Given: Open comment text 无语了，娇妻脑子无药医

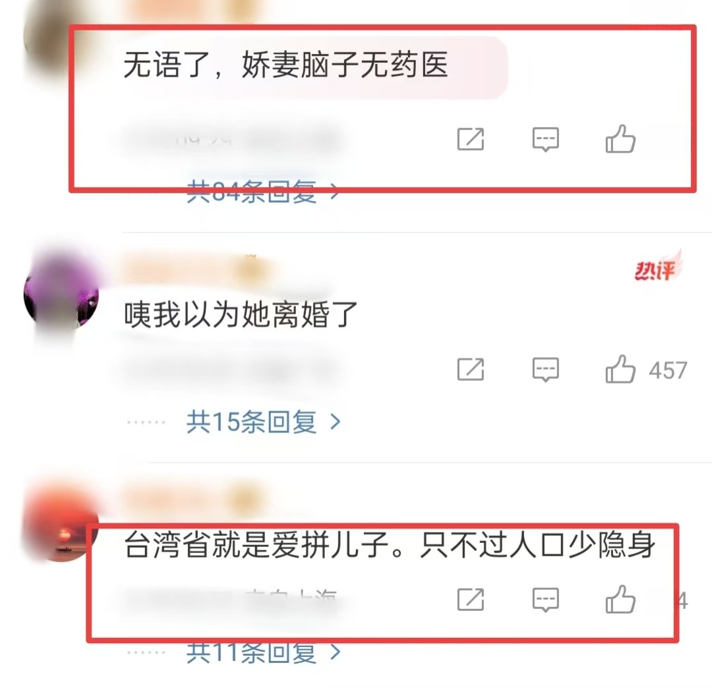Looking at the screenshot, I should (286, 65).
